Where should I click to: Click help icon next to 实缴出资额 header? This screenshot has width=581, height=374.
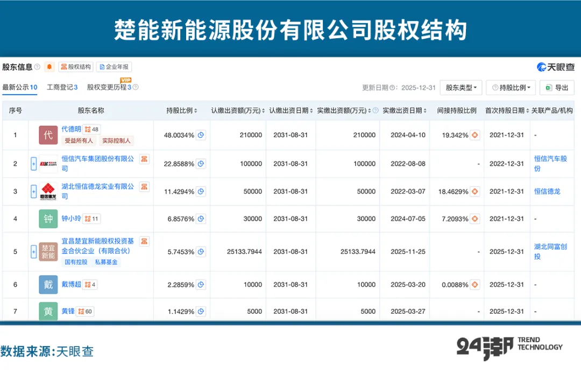[x=375, y=110]
